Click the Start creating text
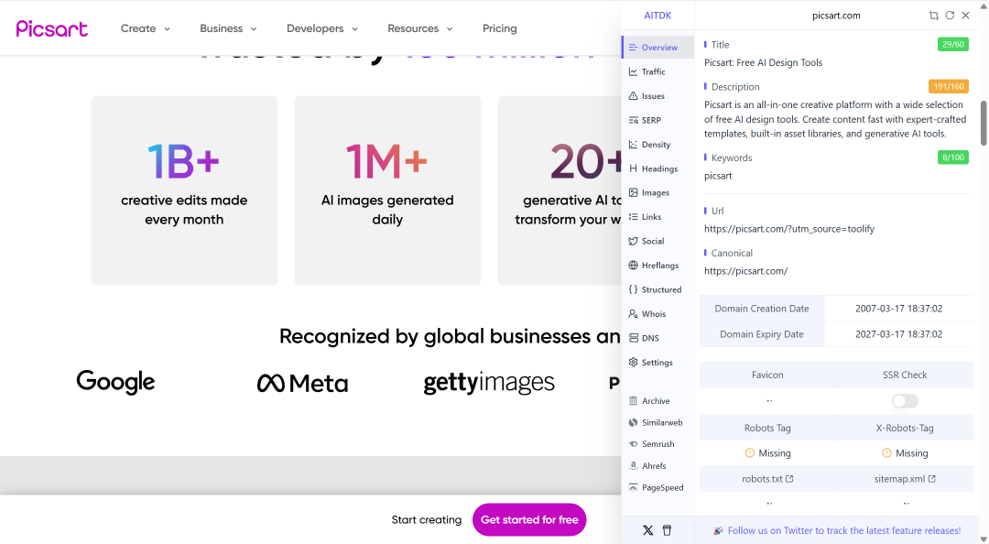This screenshot has height=544, width=989. (427, 519)
